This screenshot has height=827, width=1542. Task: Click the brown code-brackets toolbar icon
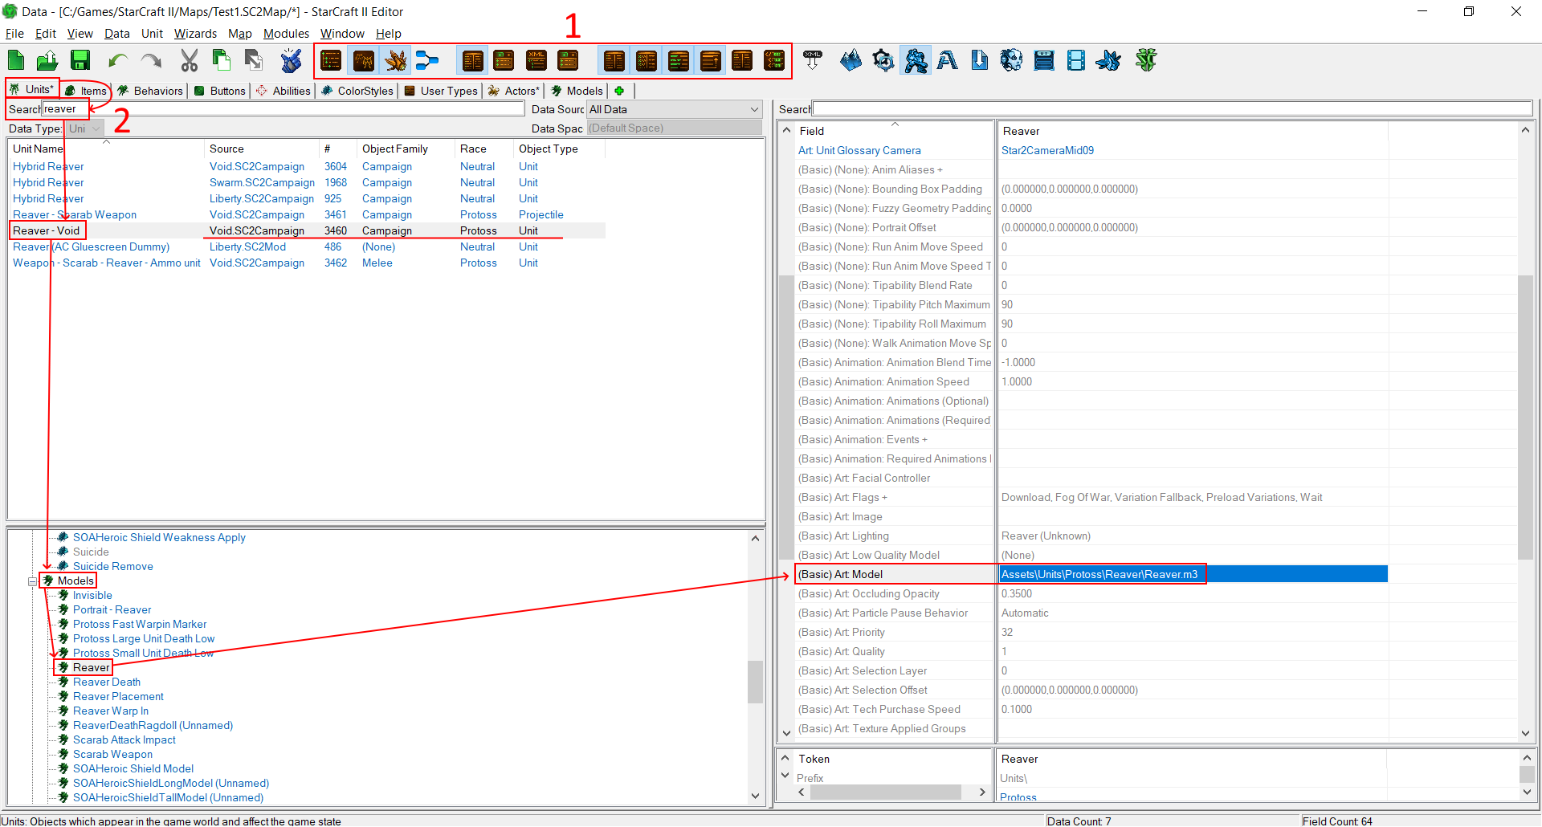[x=774, y=60]
